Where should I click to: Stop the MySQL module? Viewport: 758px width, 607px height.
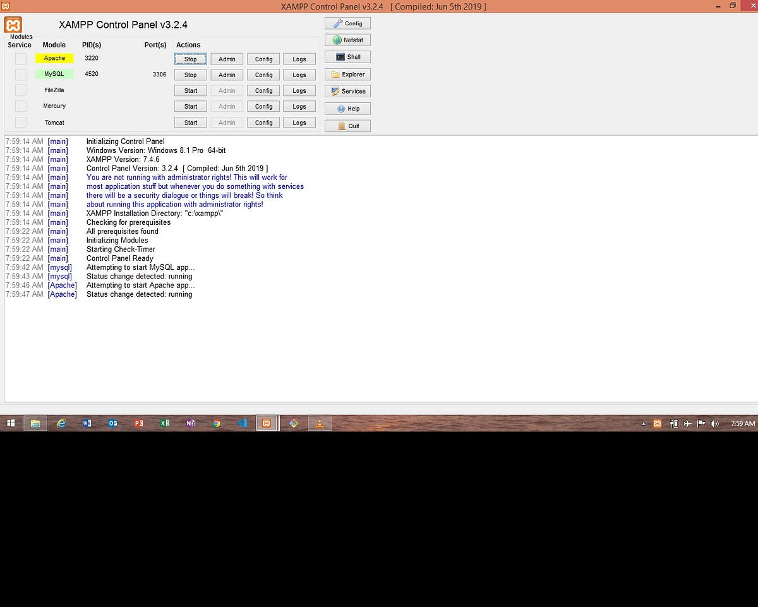(x=191, y=75)
